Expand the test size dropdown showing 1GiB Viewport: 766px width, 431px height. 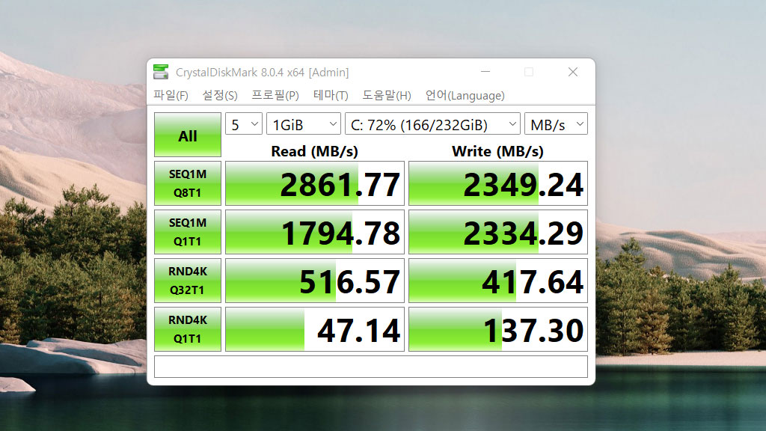coord(304,124)
